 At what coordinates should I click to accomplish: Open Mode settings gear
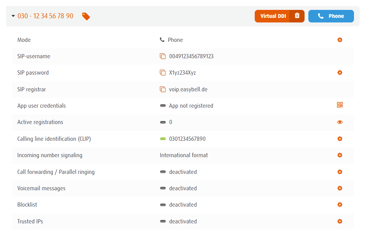point(340,40)
